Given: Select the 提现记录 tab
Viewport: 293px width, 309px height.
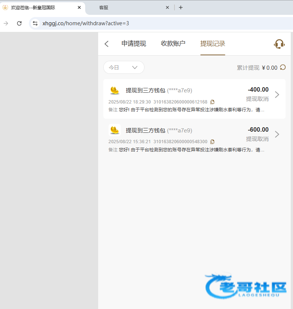Looking at the screenshot, I should click(x=213, y=44).
